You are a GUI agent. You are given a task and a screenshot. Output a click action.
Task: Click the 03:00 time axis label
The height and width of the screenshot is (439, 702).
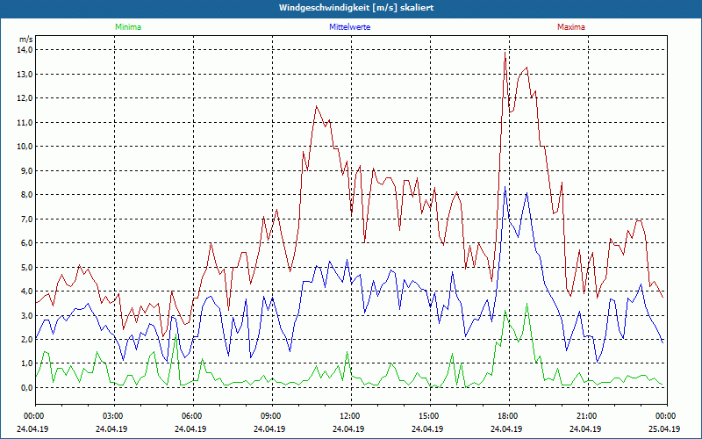[114, 416]
